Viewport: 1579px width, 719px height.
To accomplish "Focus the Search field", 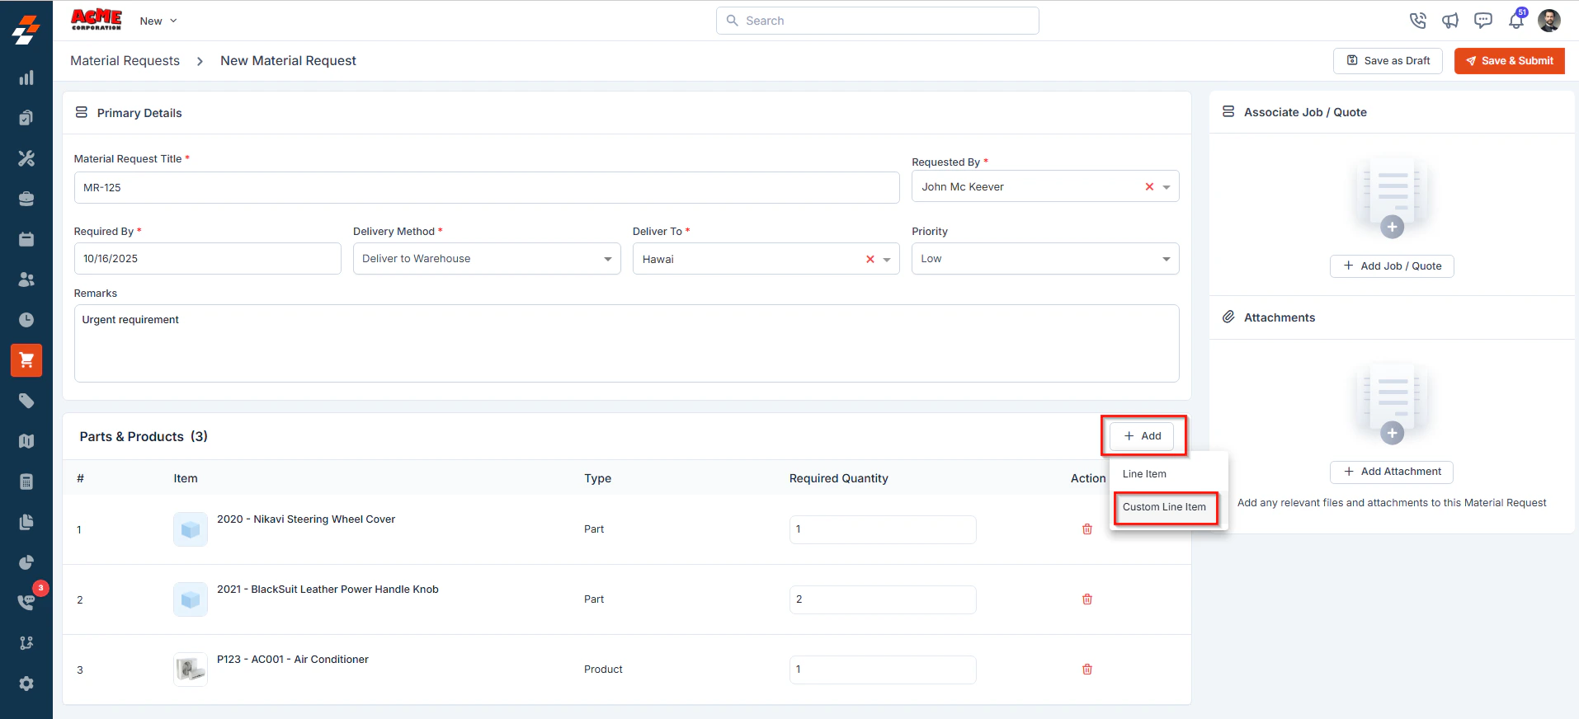I will pos(877,21).
